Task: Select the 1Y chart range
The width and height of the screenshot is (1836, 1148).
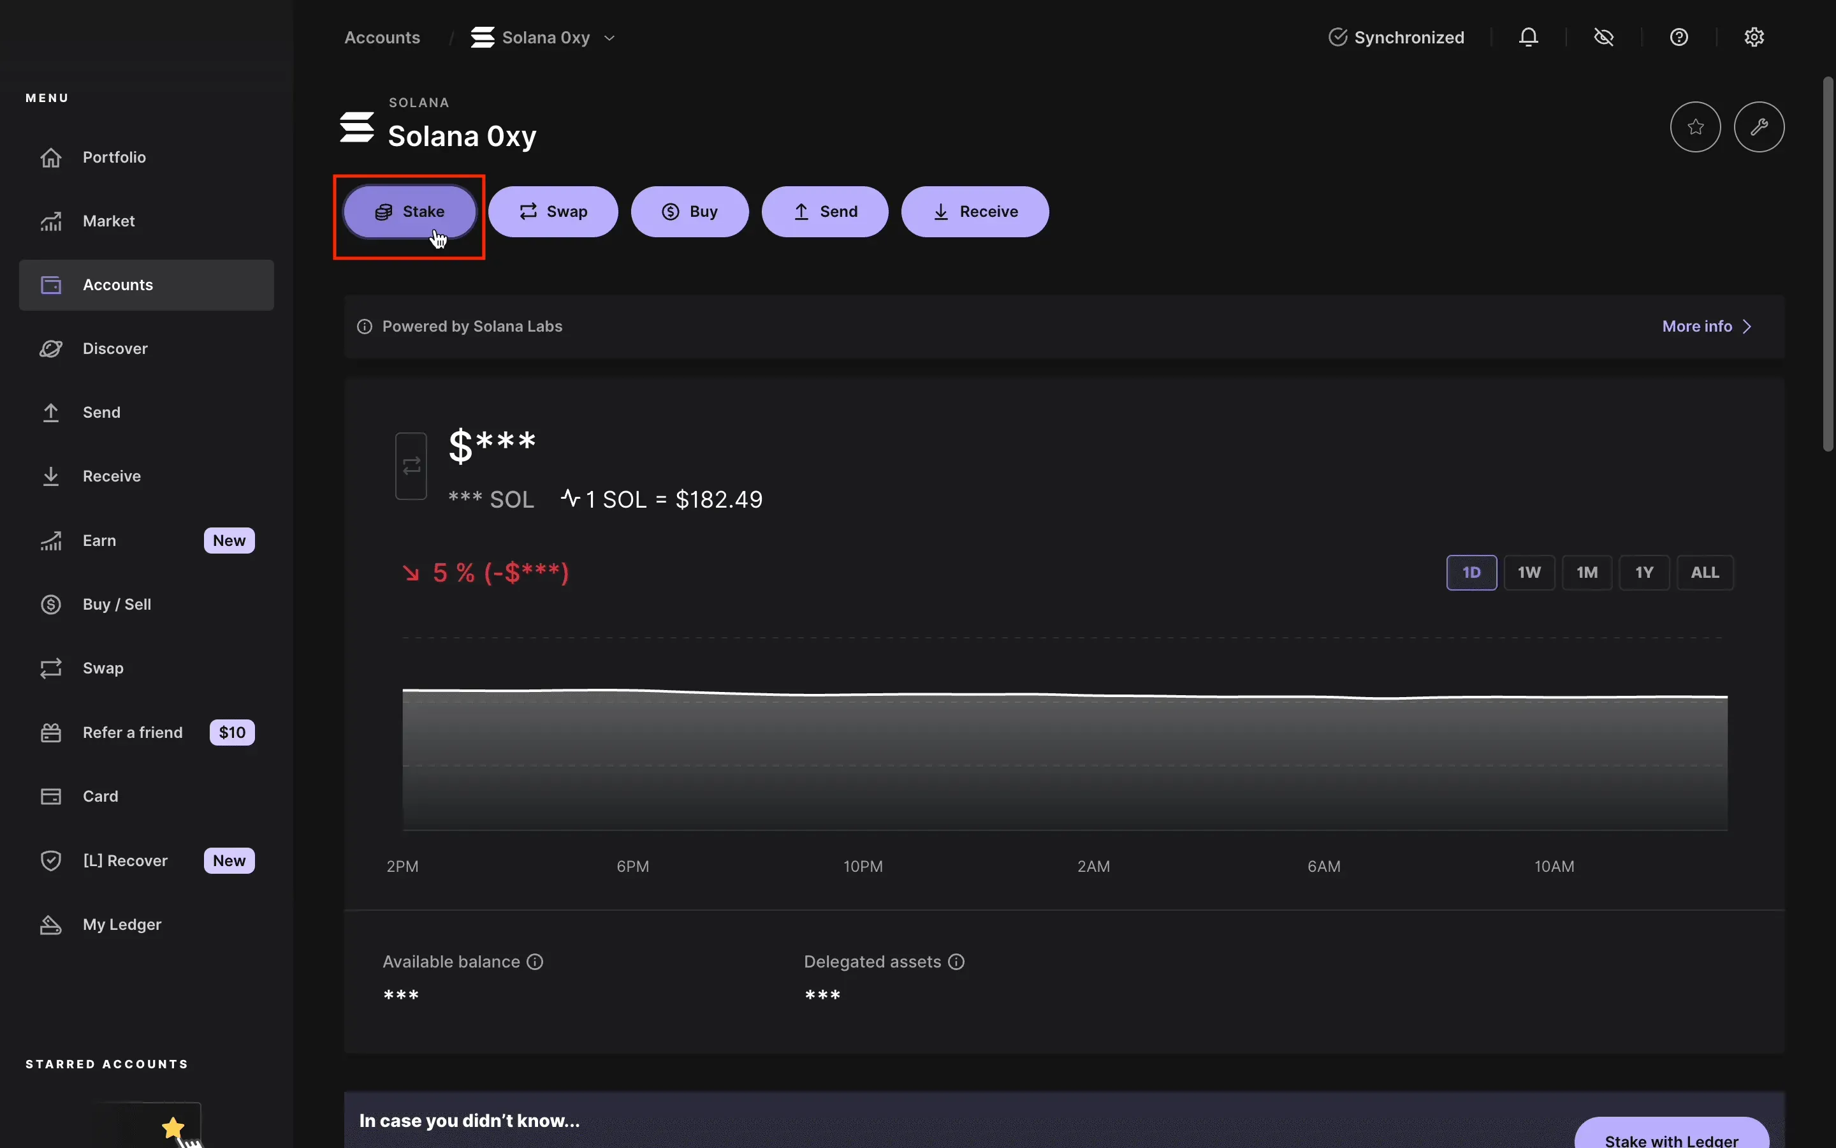Action: (1644, 573)
